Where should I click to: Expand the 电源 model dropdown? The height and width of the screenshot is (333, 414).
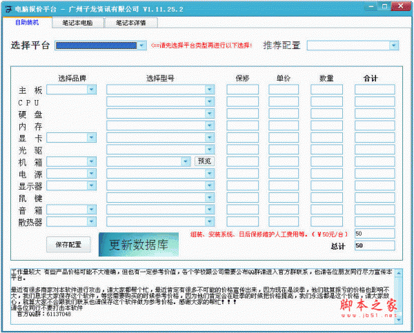point(209,174)
